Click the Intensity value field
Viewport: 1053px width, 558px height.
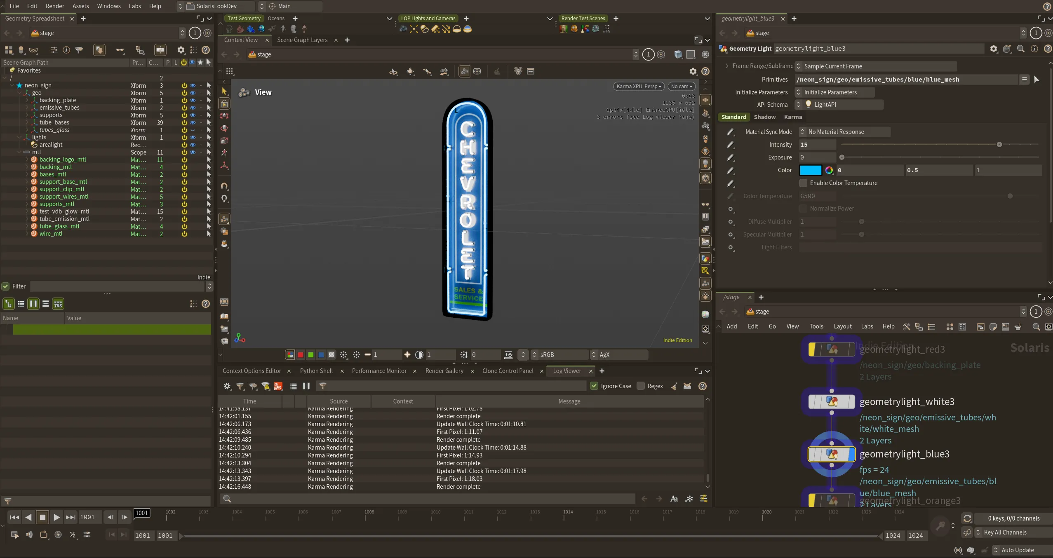pyautogui.click(x=817, y=145)
